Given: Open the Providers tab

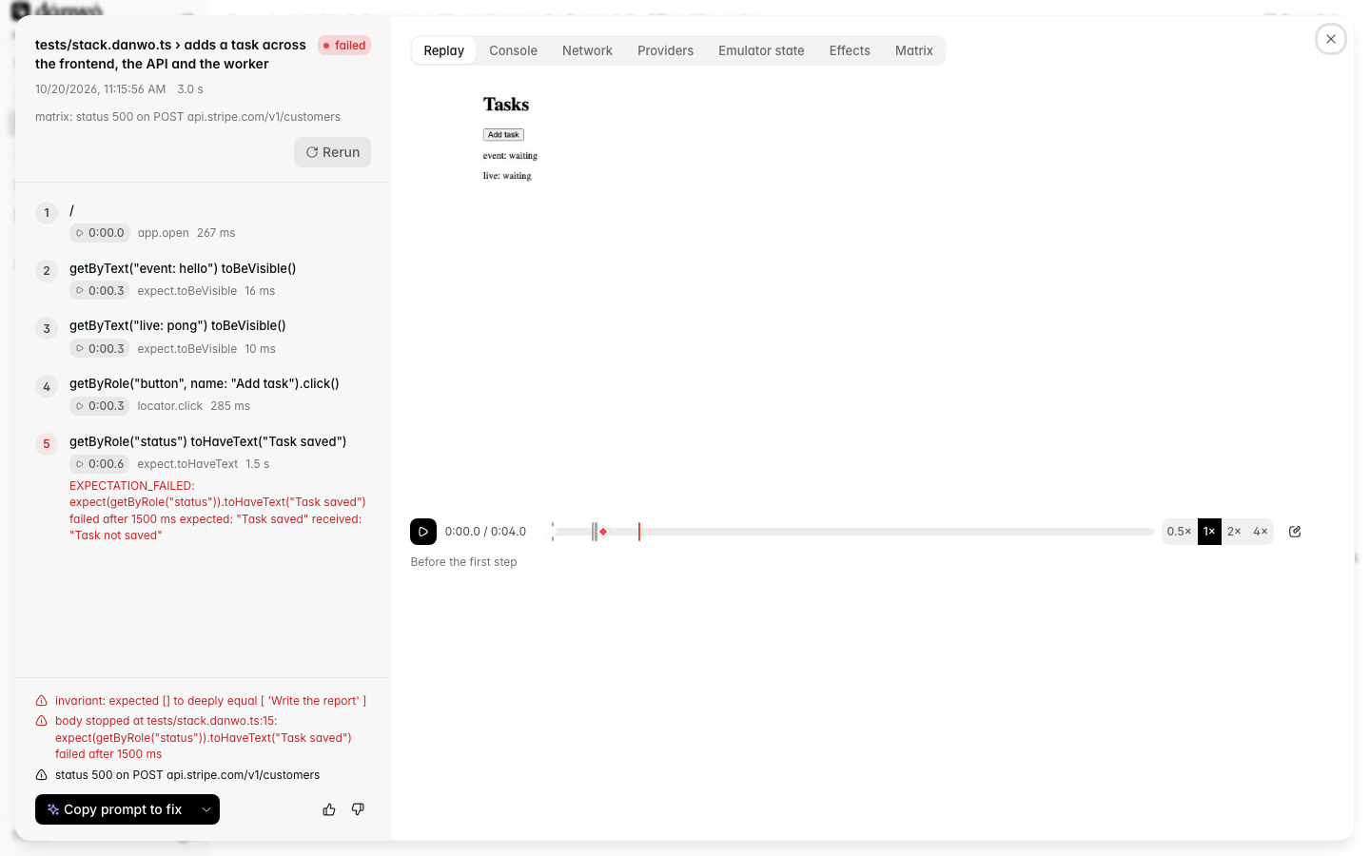Looking at the screenshot, I should click(665, 50).
